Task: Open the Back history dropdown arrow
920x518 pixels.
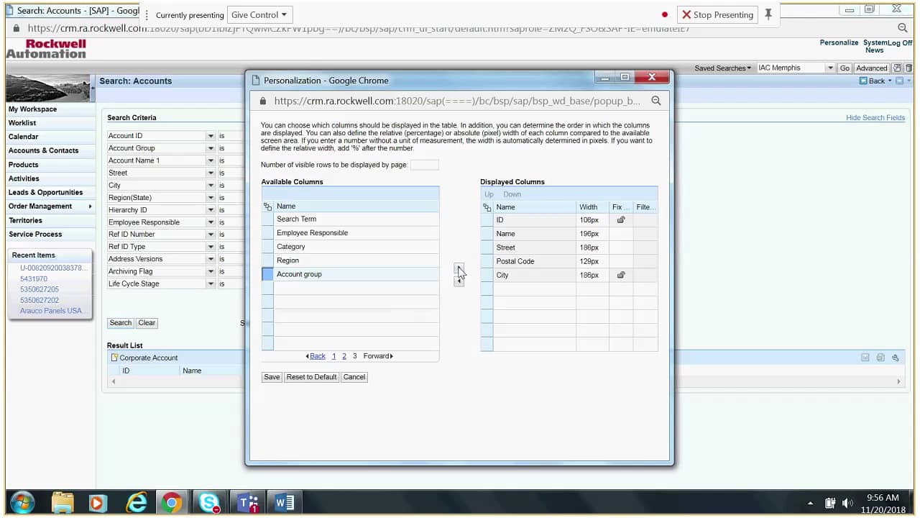Action: 890,81
